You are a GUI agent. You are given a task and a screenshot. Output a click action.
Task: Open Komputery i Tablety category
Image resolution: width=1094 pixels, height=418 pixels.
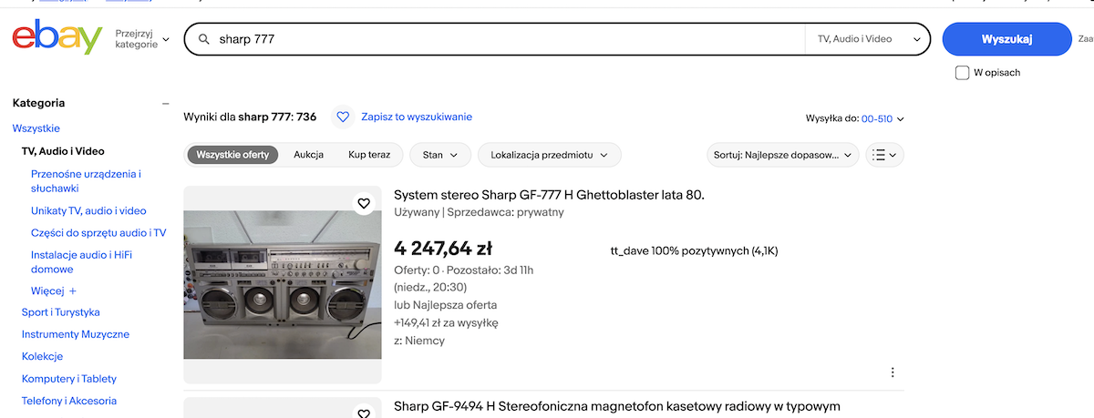(x=69, y=379)
